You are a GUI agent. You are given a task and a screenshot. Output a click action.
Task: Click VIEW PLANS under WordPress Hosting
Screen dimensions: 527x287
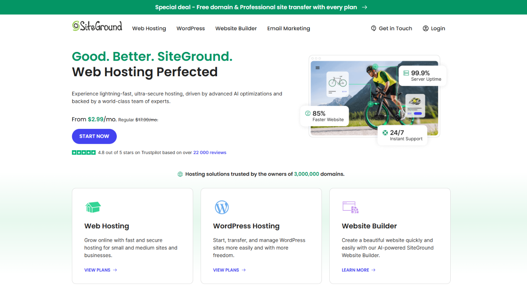226,270
